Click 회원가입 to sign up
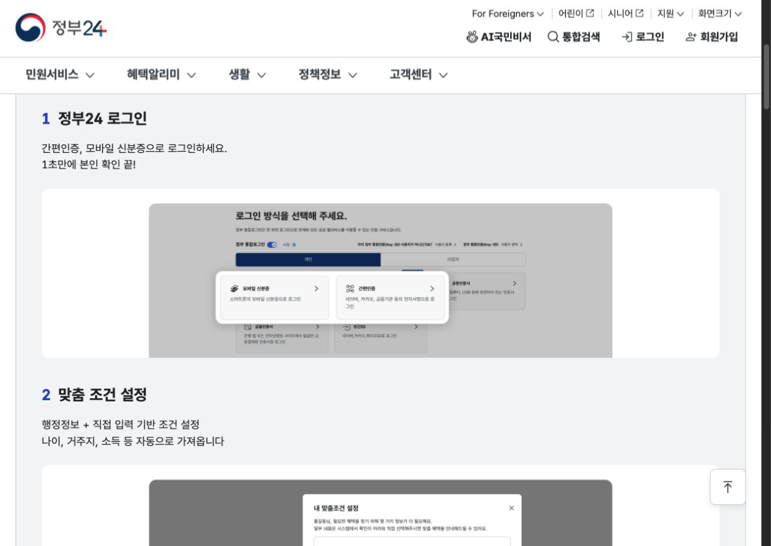771x546 pixels. pos(712,37)
